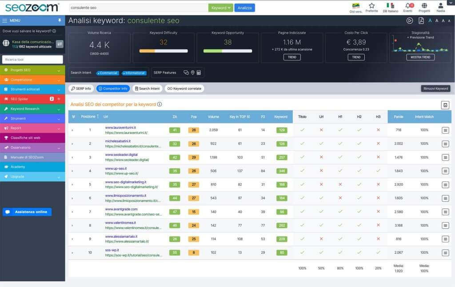Image resolution: width=455 pixels, height=287 pixels.
Task: Pin the sidebar menu with pushpin icon
Action: (60, 20)
